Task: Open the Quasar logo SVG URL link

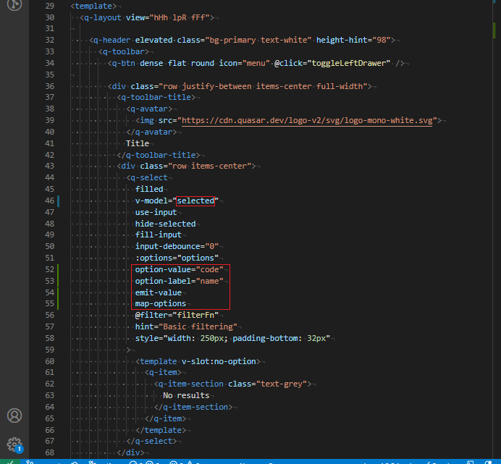Action: pos(307,120)
